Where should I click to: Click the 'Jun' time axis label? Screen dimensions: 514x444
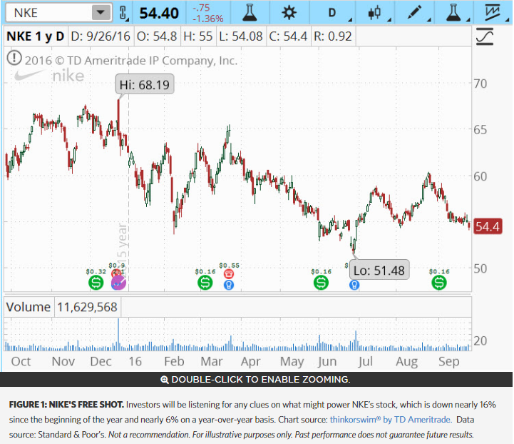pos(327,361)
